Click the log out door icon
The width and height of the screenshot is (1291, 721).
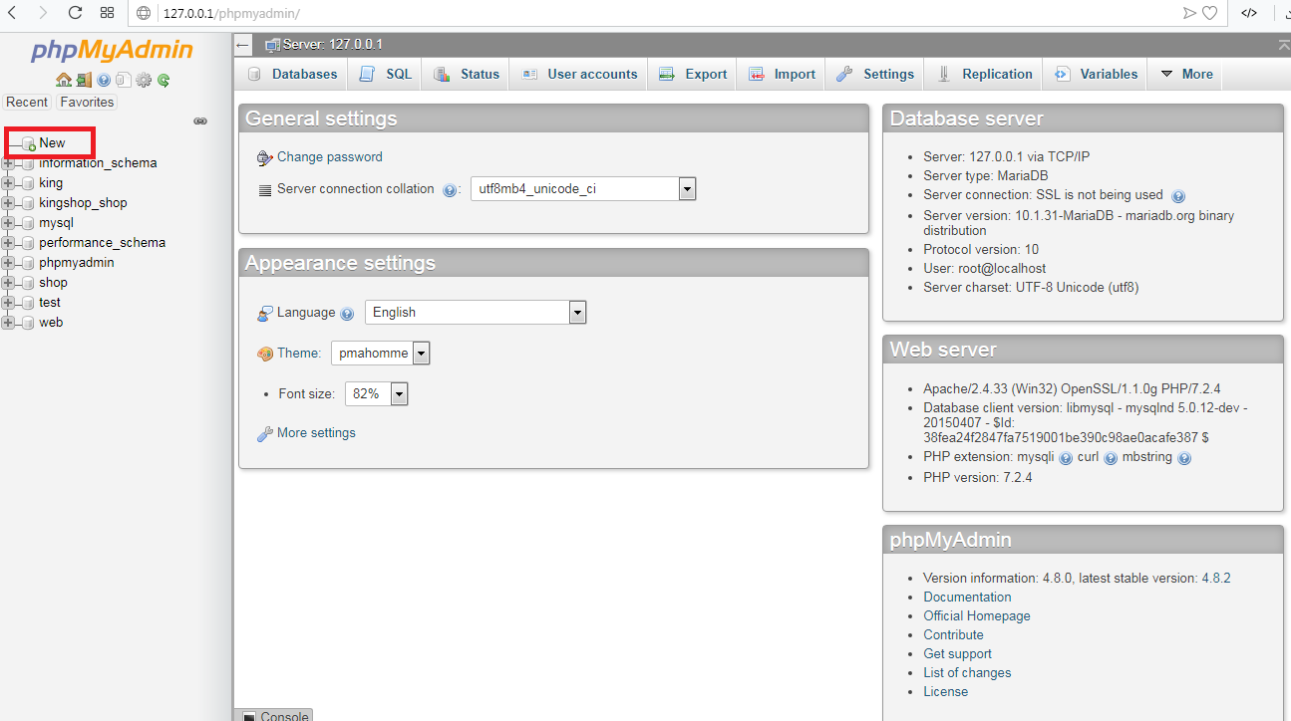point(84,81)
